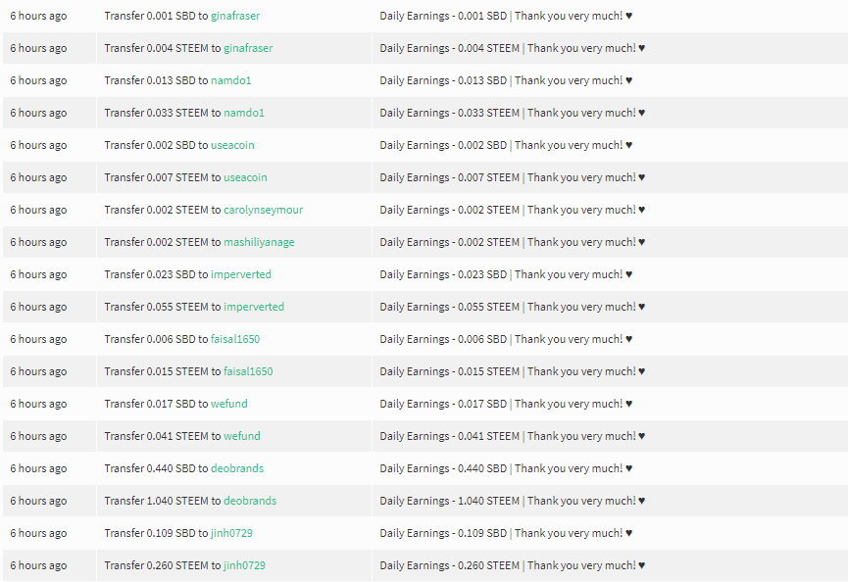Select memo 'Daily Earnings - 0.017 SBD'
Viewport: 848px width, 582px height.
(x=443, y=405)
